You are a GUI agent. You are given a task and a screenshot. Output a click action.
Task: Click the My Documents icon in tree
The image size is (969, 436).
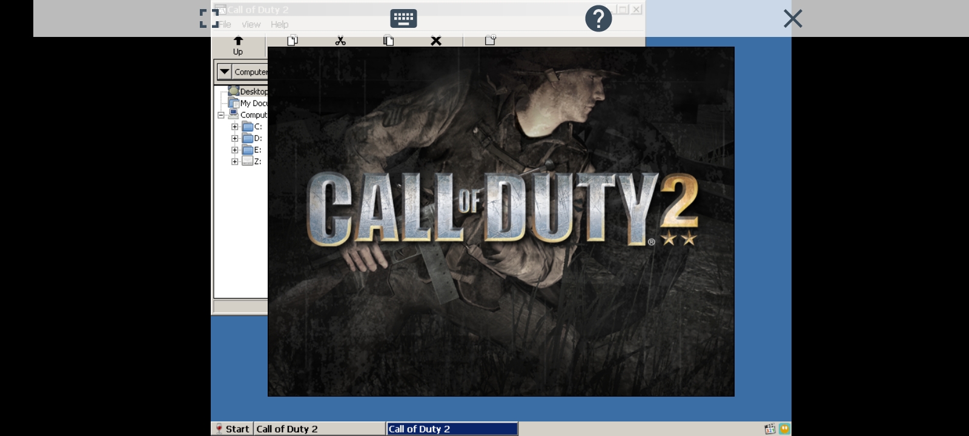coord(234,103)
